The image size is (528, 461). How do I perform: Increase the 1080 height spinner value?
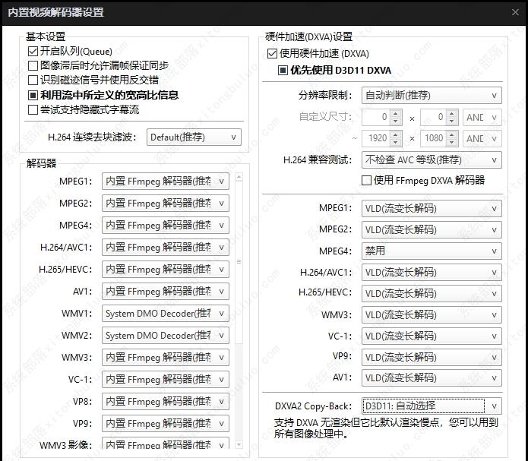452,135
